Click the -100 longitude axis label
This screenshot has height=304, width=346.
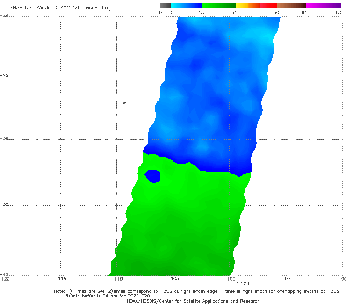229,279
